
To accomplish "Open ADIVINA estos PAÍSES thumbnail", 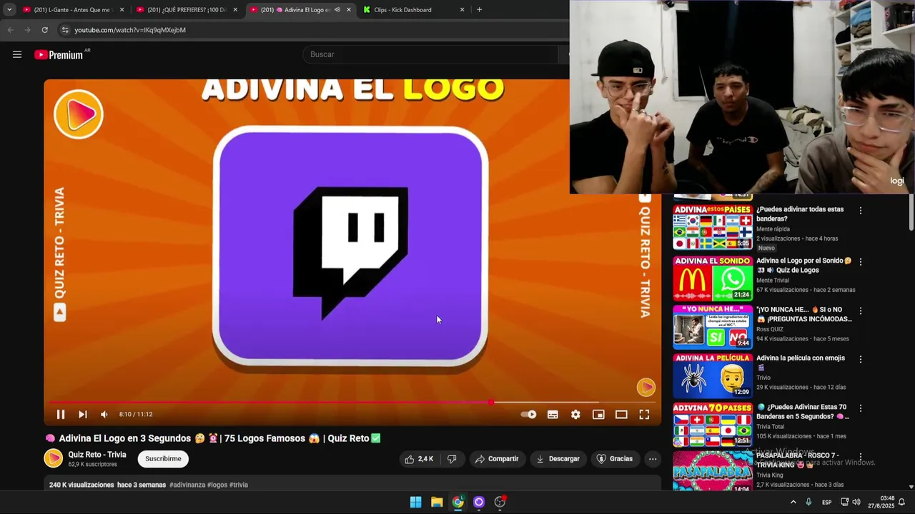I will 713,228.
